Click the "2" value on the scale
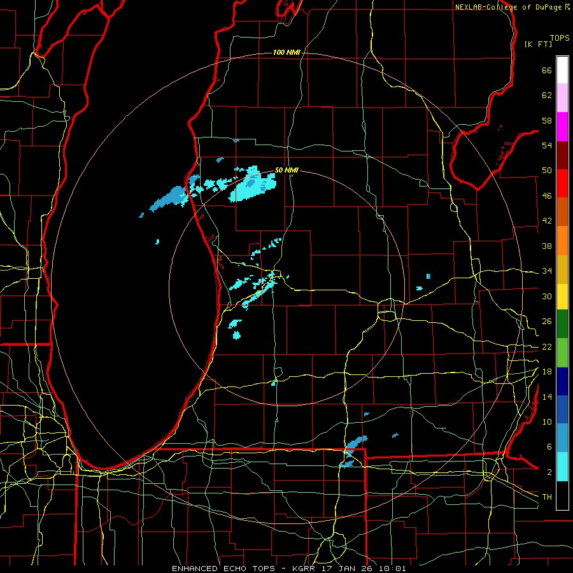The height and width of the screenshot is (573, 573). click(x=549, y=472)
